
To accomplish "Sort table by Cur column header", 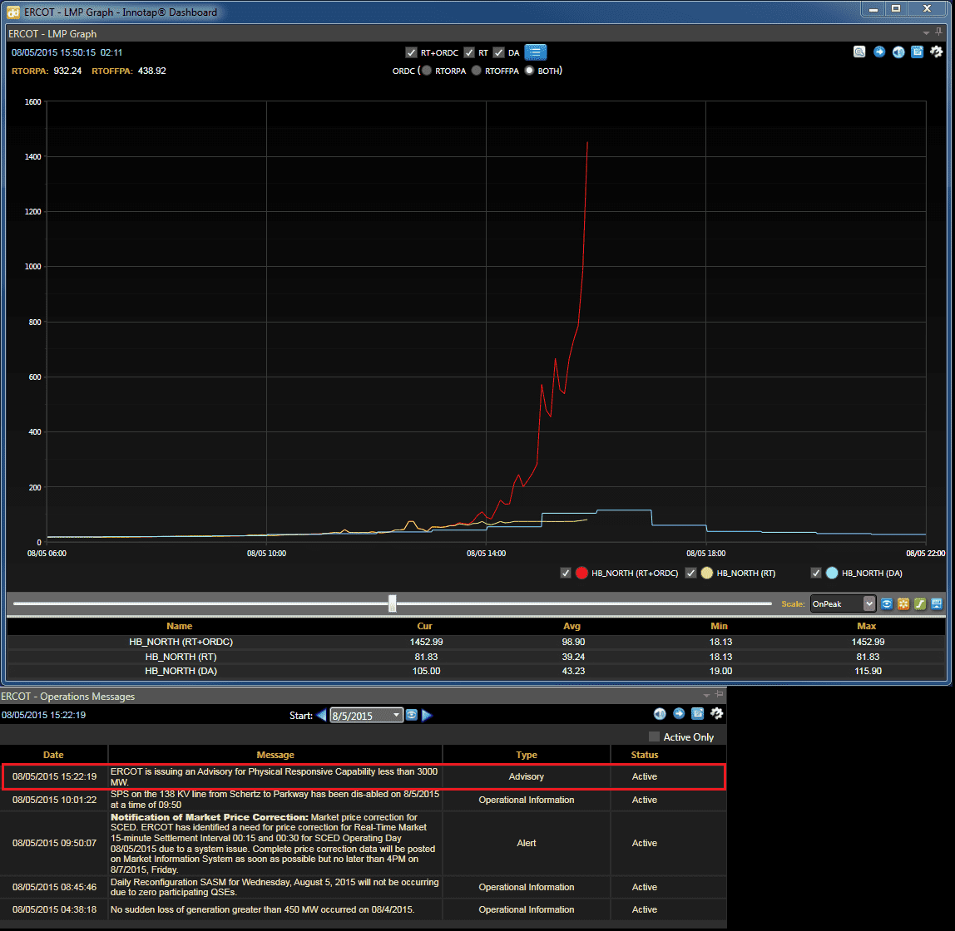I will pos(424,626).
